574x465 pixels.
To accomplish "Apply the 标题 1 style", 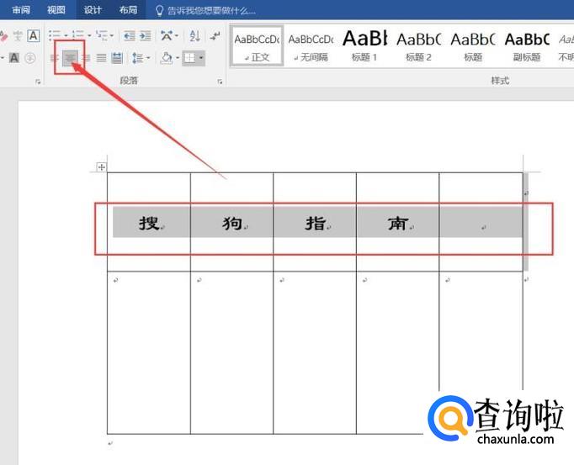I will coord(364,45).
